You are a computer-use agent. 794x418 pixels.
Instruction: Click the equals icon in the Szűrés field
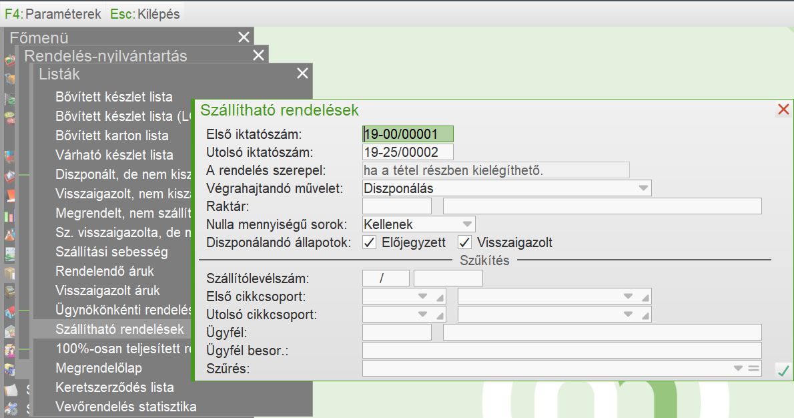coord(753,369)
